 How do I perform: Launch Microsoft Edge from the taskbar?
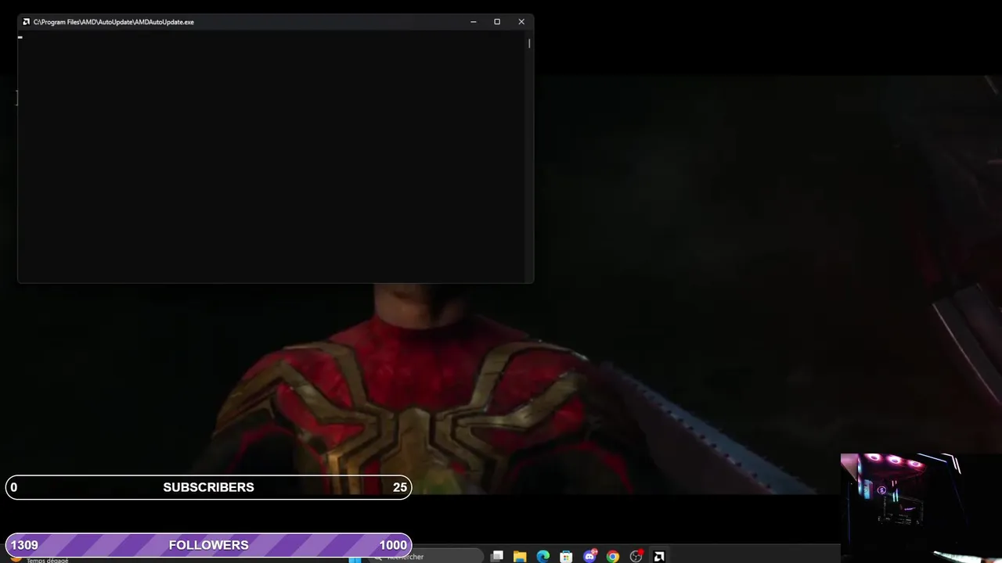pos(543,557)
